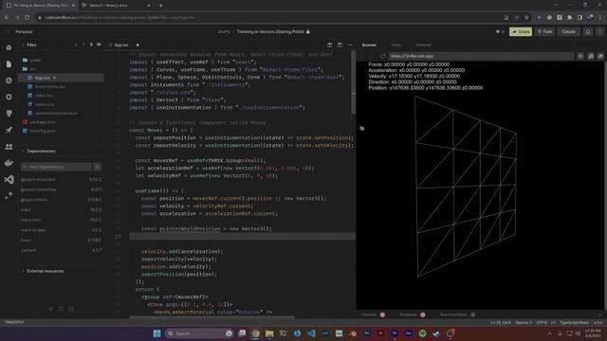Click the Create button
The height and width of the screenshot is (341, 607).
point(568,31)
